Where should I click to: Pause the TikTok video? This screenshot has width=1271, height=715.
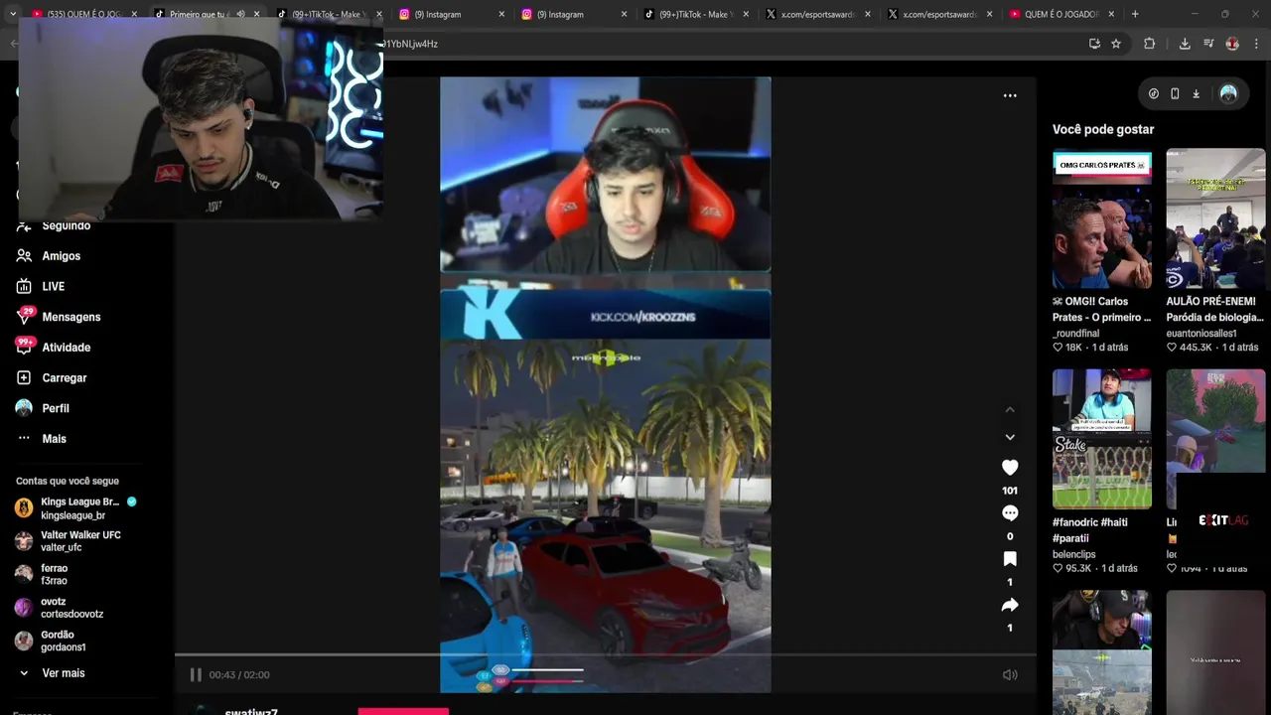point(196,674)
